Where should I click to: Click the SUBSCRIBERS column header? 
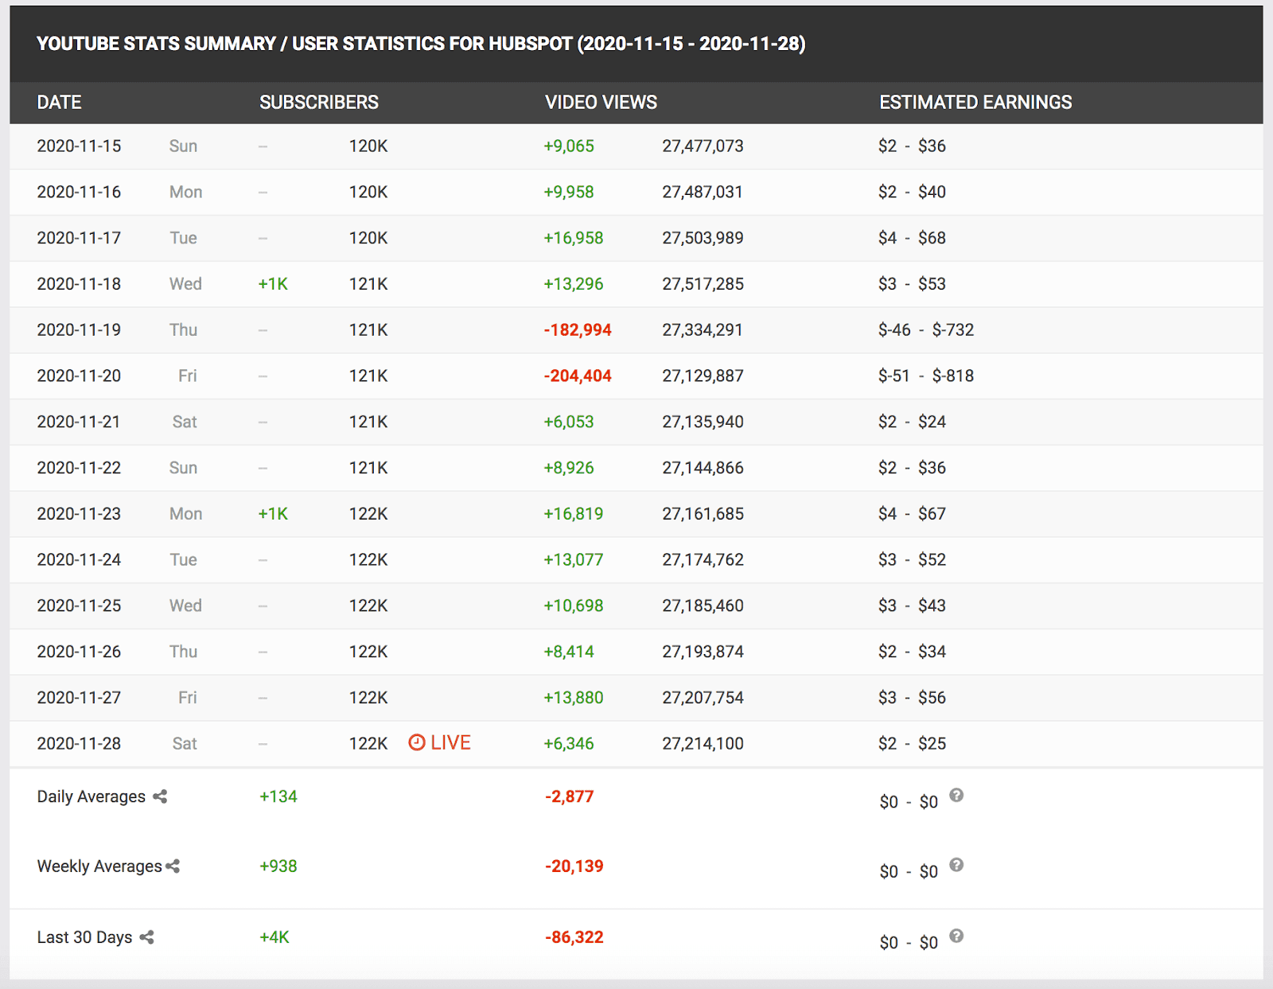click(x=319, y=103)
